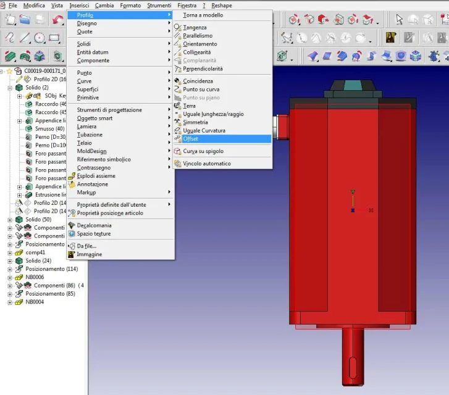
Task: Open the Modifica menu
Action: pos(34,6)
